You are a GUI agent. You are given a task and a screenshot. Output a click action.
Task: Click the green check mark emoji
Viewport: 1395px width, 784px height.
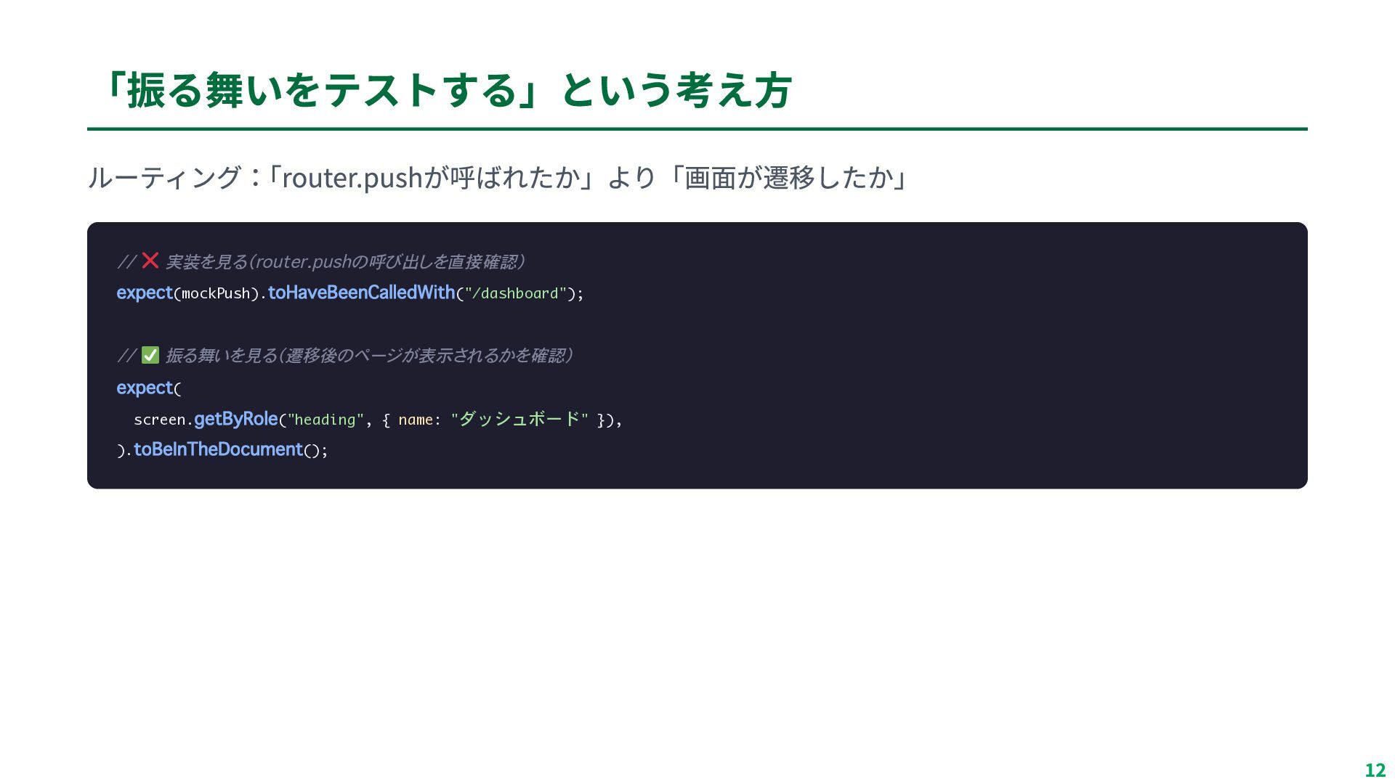pos(150,355)
